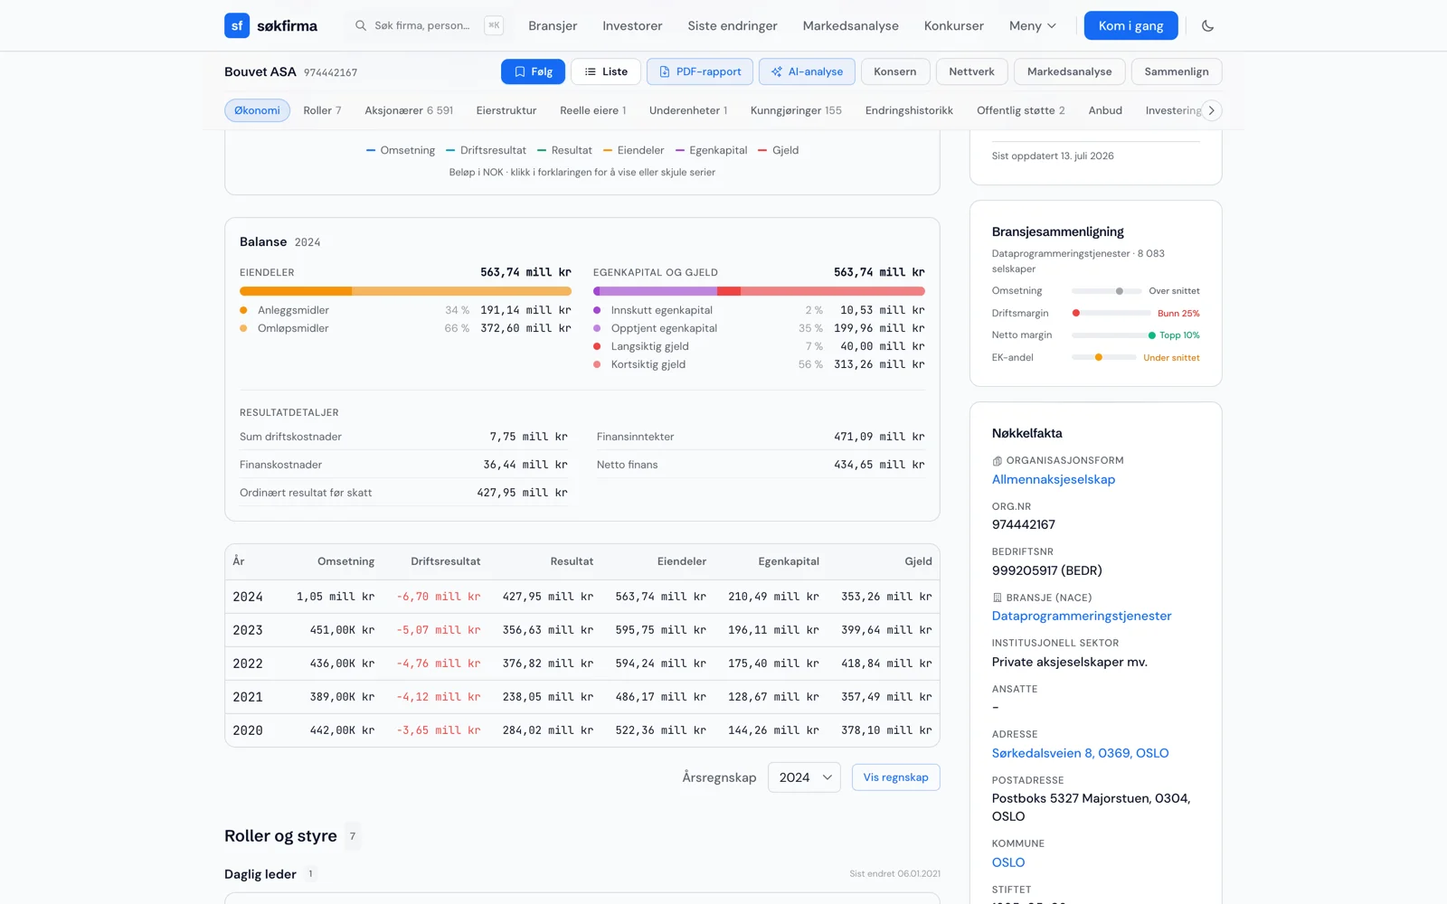Click org number 974442167 under Nøkkelfakta
The image size is (1447, 904).
[1024, 525]
